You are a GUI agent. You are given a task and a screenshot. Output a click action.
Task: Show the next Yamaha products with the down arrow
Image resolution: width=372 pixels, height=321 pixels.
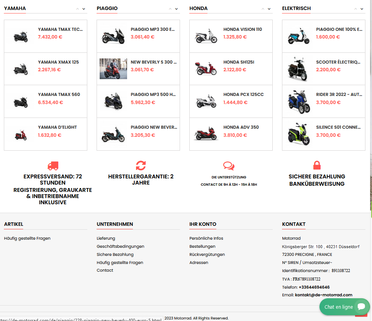point(84,9)
